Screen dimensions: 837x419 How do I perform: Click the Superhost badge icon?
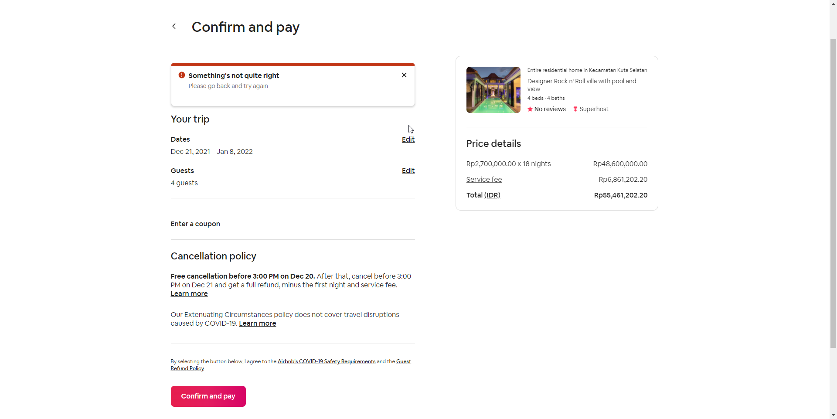tap(575, 109)
